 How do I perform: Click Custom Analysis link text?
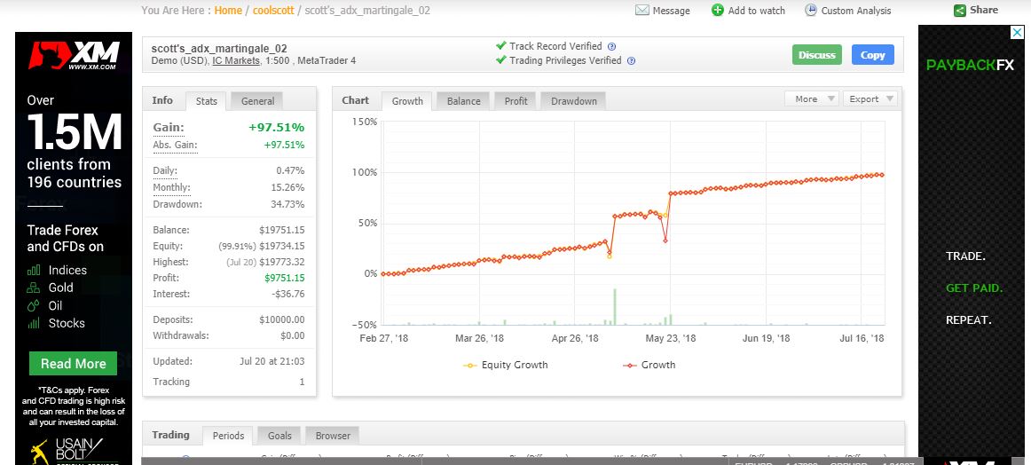click(x=856, y=11)
